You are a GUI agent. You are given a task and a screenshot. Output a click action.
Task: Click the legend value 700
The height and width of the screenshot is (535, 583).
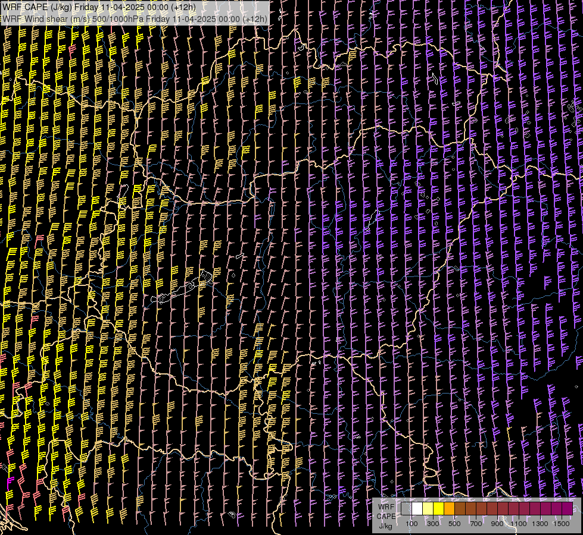tap(476, 524)
